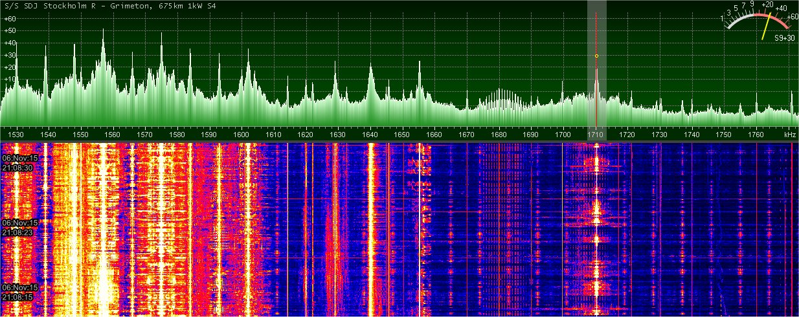Click the +30 dB scale label
The width and height of the screenshot is (799, 317).
tap(10, 55)
